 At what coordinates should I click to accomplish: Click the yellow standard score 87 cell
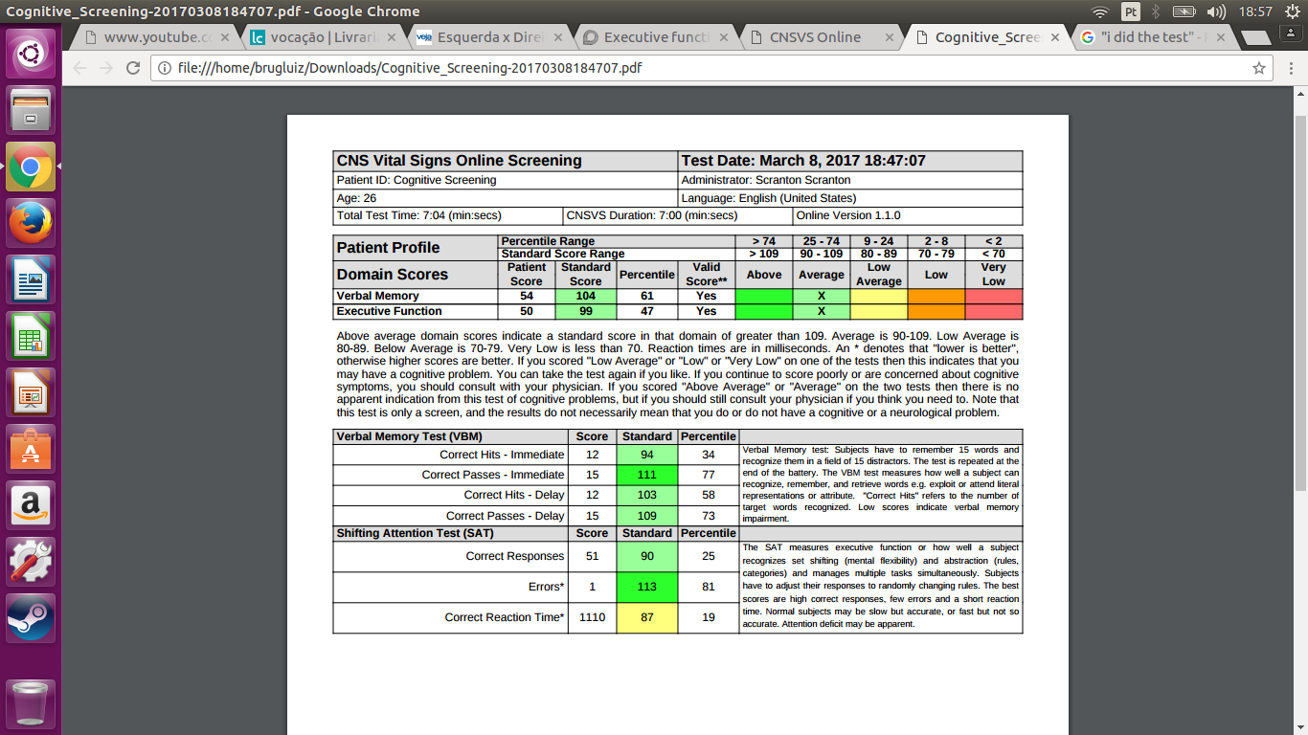point(647,617)
